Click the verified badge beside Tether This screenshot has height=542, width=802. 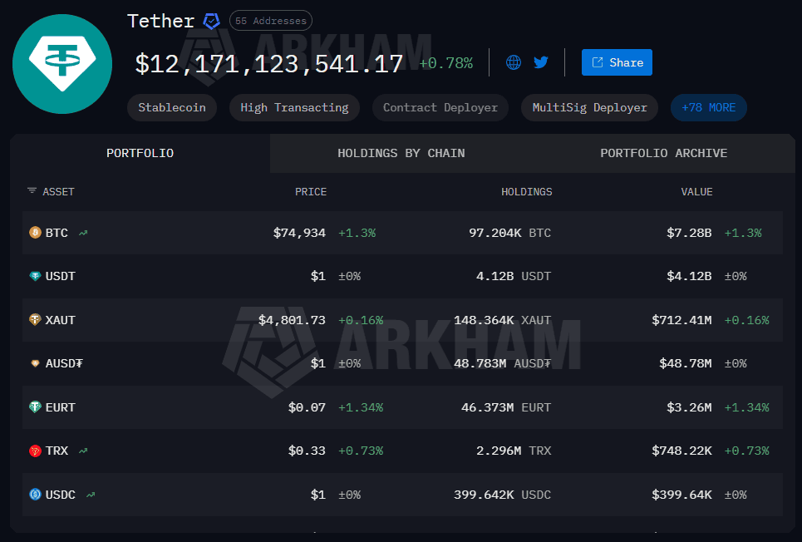210,21
